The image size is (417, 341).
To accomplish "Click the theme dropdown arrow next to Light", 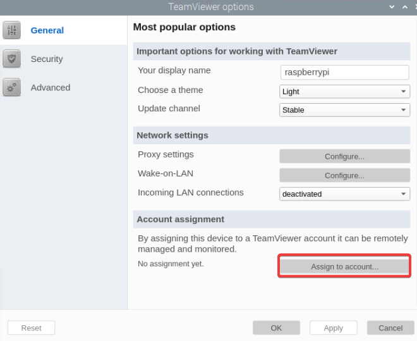I will pos(403,92).
